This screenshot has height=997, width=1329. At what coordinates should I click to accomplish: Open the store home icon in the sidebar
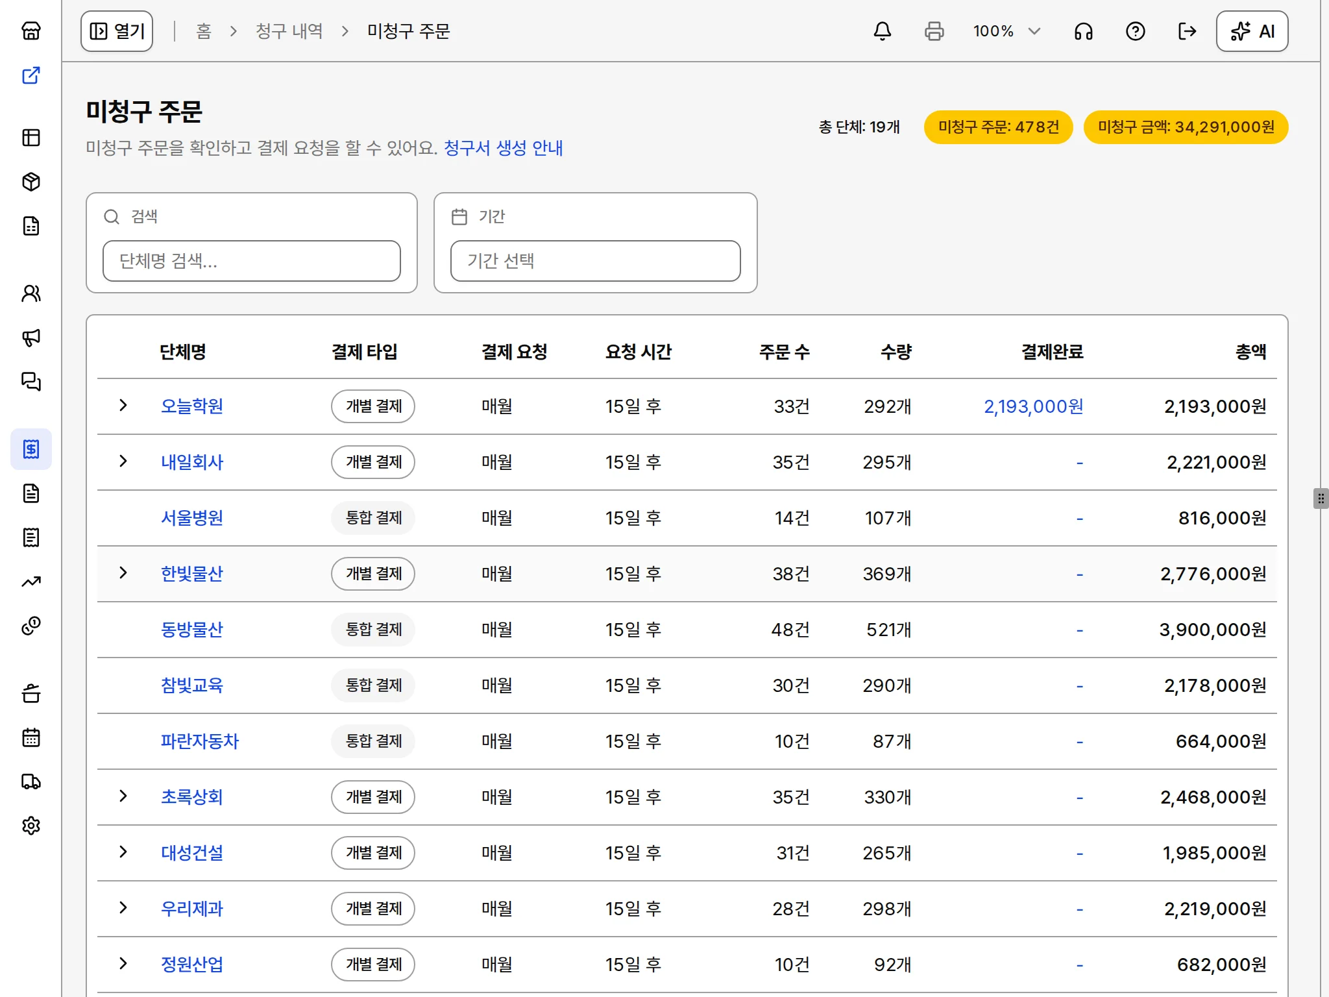tap(31, 31)
